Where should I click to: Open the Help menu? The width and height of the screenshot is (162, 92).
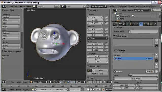pyautogui.click(x=29, y=6)
